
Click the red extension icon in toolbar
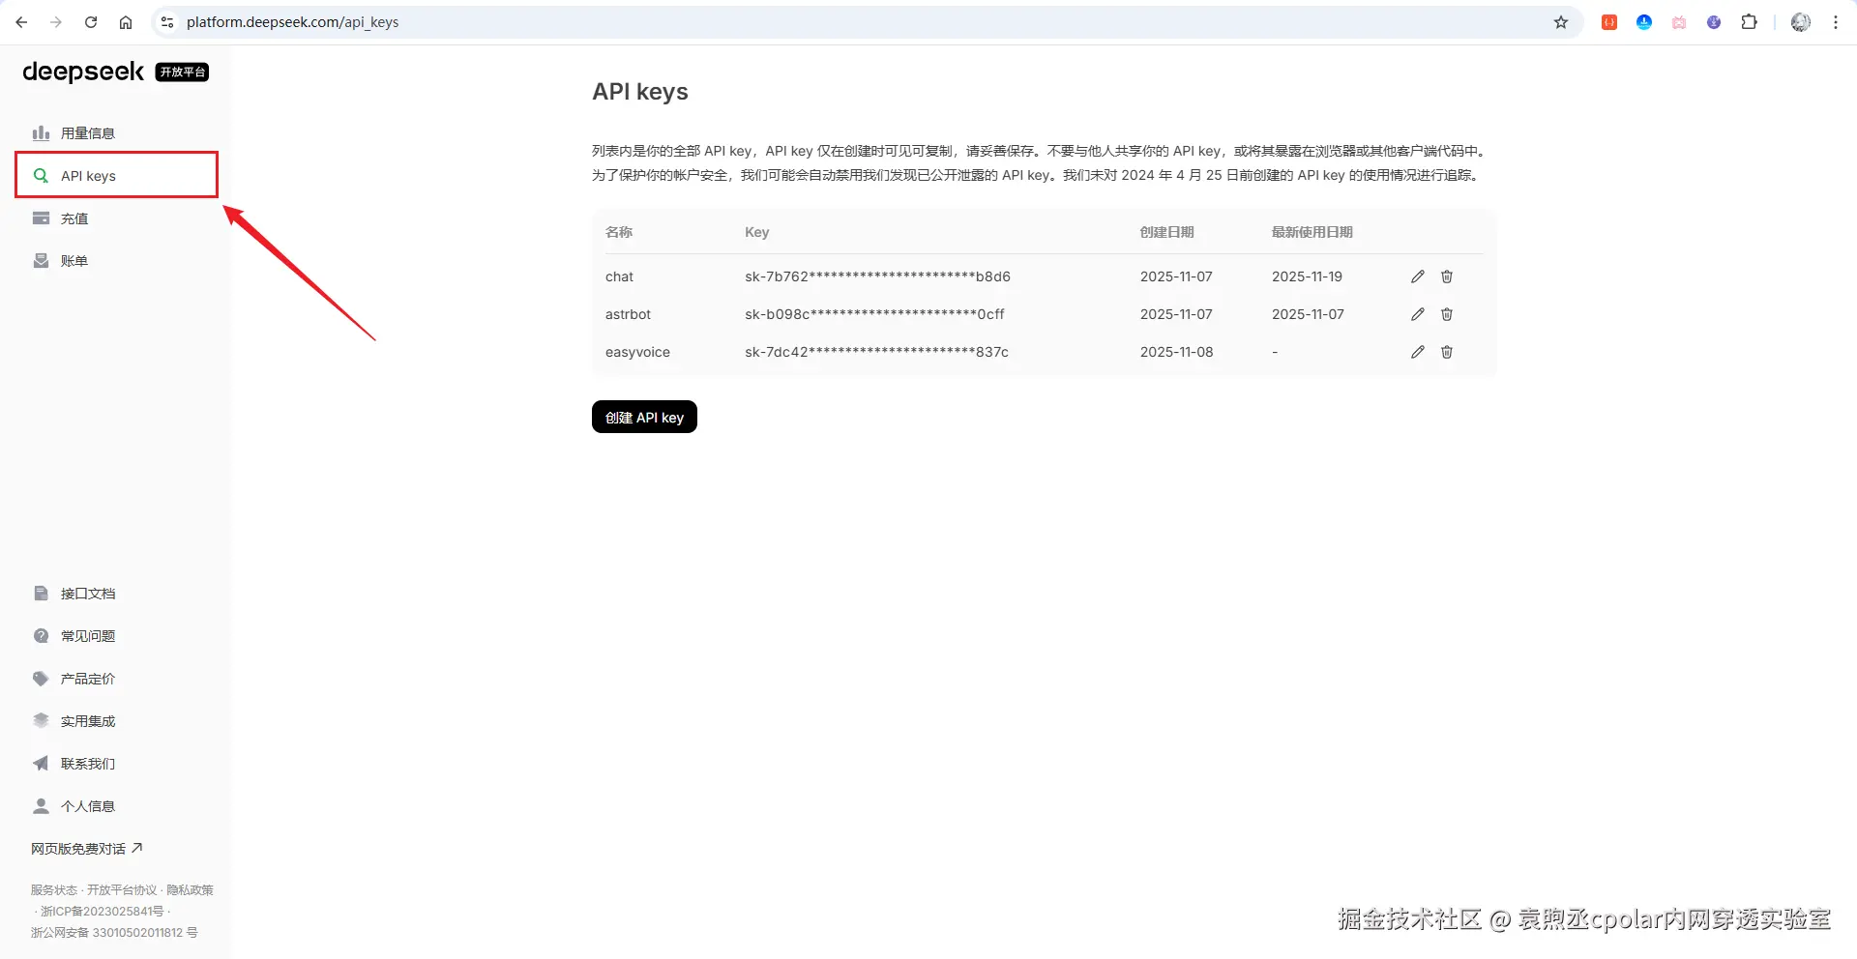pyautogui.click(x=1609, y=22)
